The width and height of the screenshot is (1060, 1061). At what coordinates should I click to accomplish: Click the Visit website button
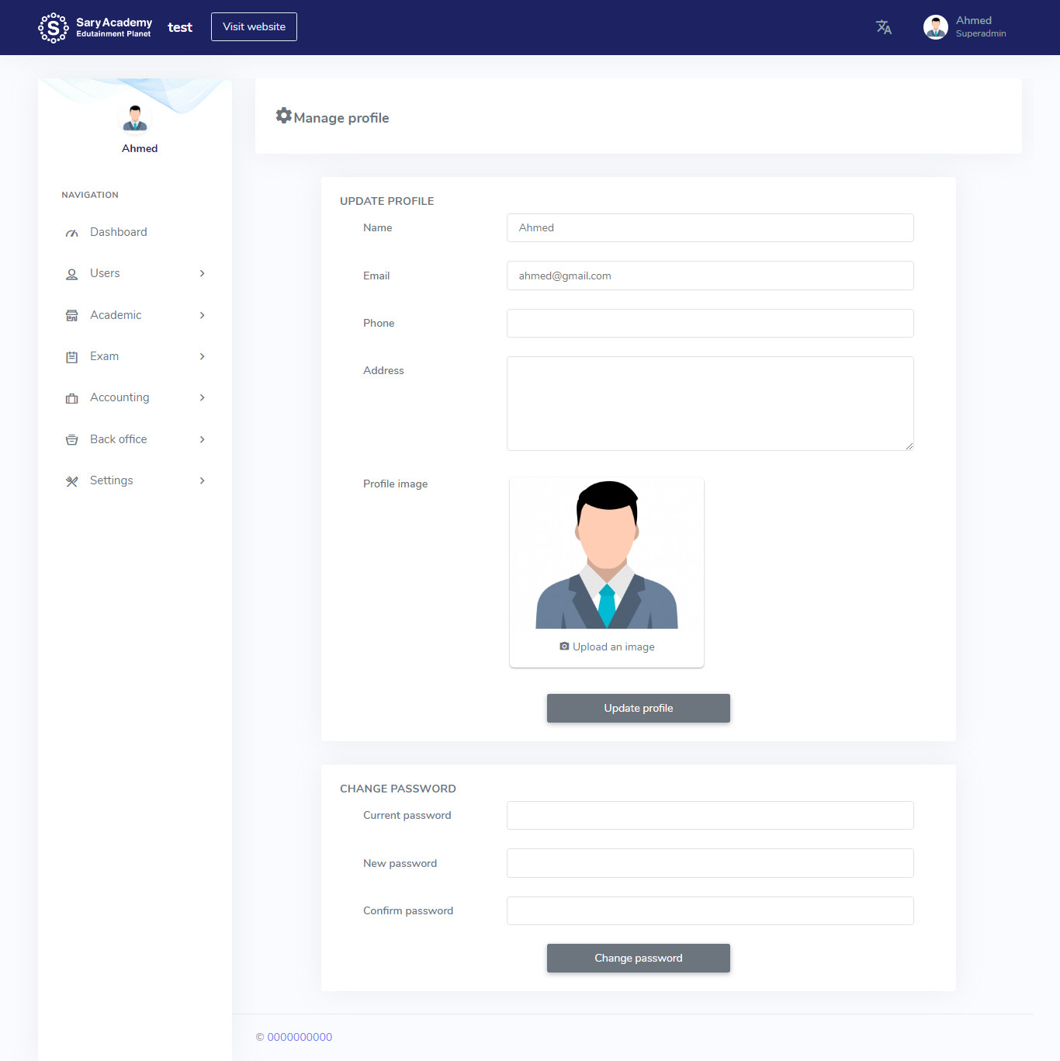[x=254, y=26]
